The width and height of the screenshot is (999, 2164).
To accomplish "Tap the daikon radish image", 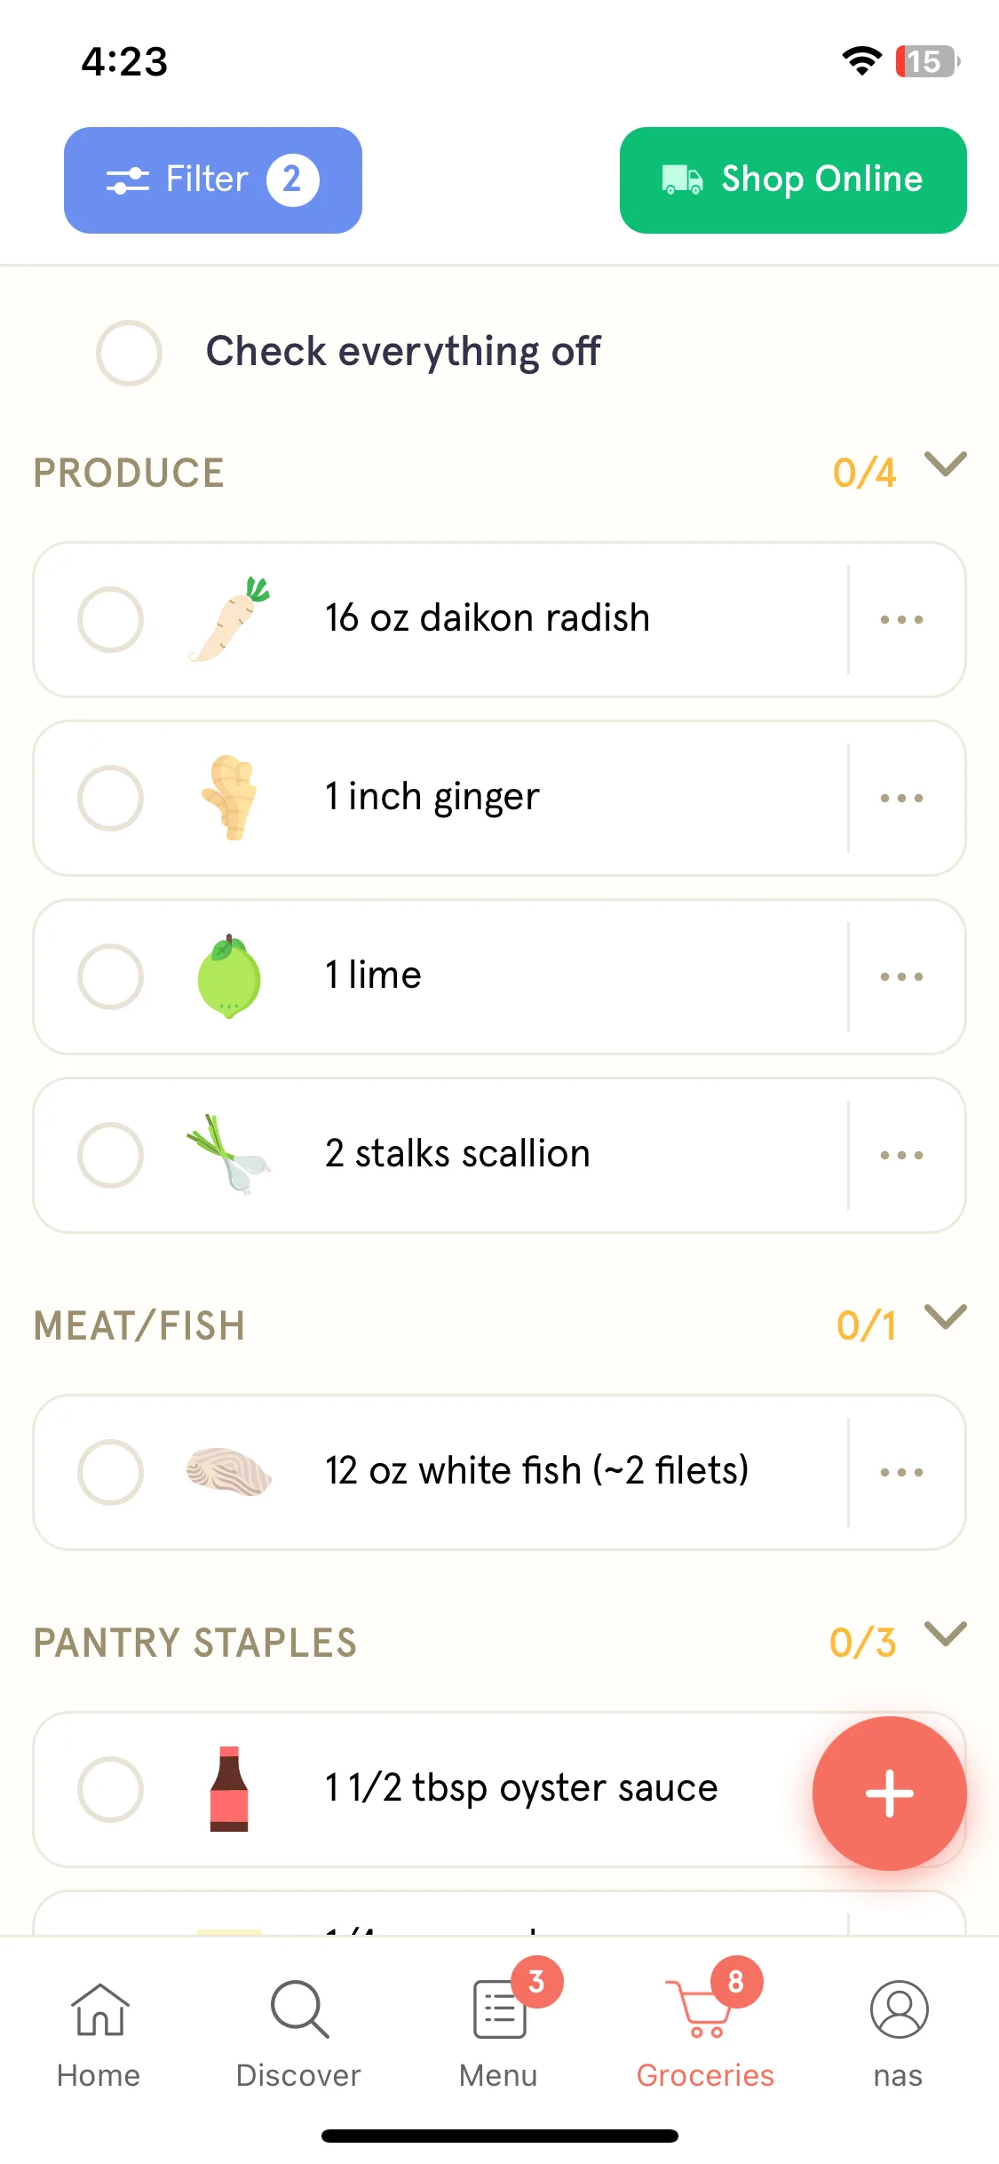I will [x=229, y=619].
